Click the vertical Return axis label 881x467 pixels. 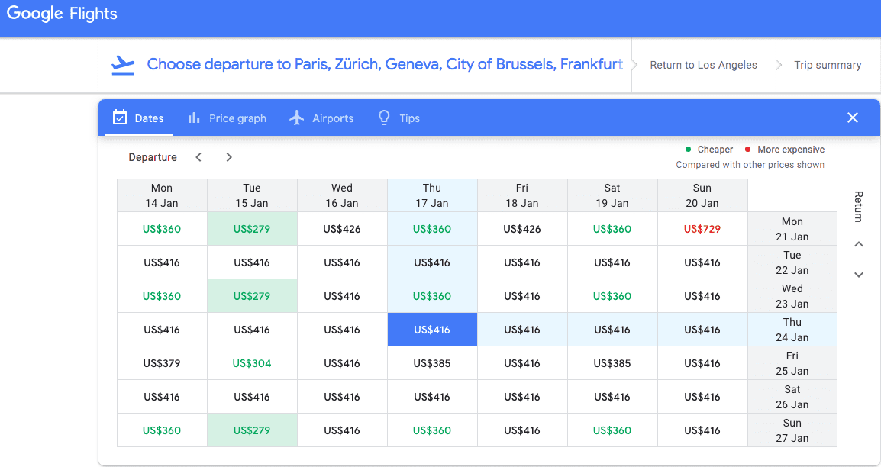click(x=859, y=207)
